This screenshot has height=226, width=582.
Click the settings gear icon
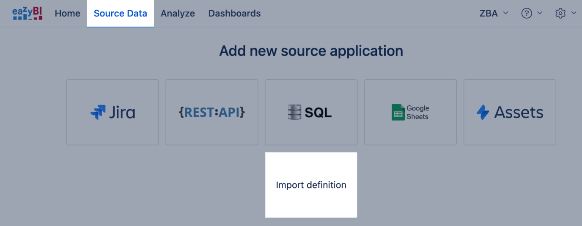(560, 13)
